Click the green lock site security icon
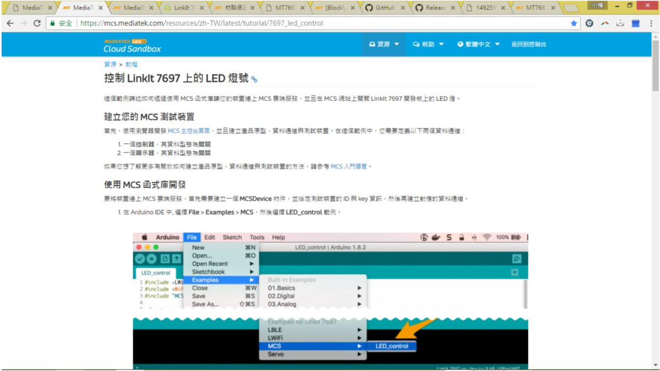Viewport: 660px width, 371px height. (52, 24)
